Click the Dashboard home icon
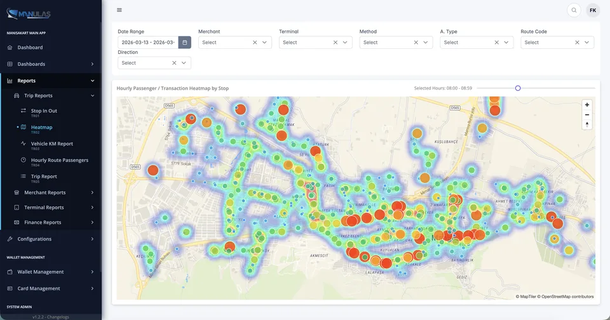Viewport: 610px width, 320px height. (10, 48)
